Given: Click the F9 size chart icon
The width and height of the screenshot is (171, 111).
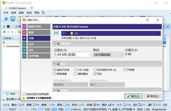Looking at the screenshot, I should (110, 105).
